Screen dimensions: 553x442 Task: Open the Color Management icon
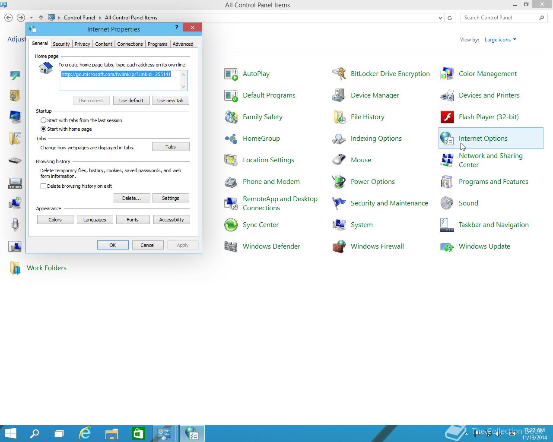[x=447, y=74]
